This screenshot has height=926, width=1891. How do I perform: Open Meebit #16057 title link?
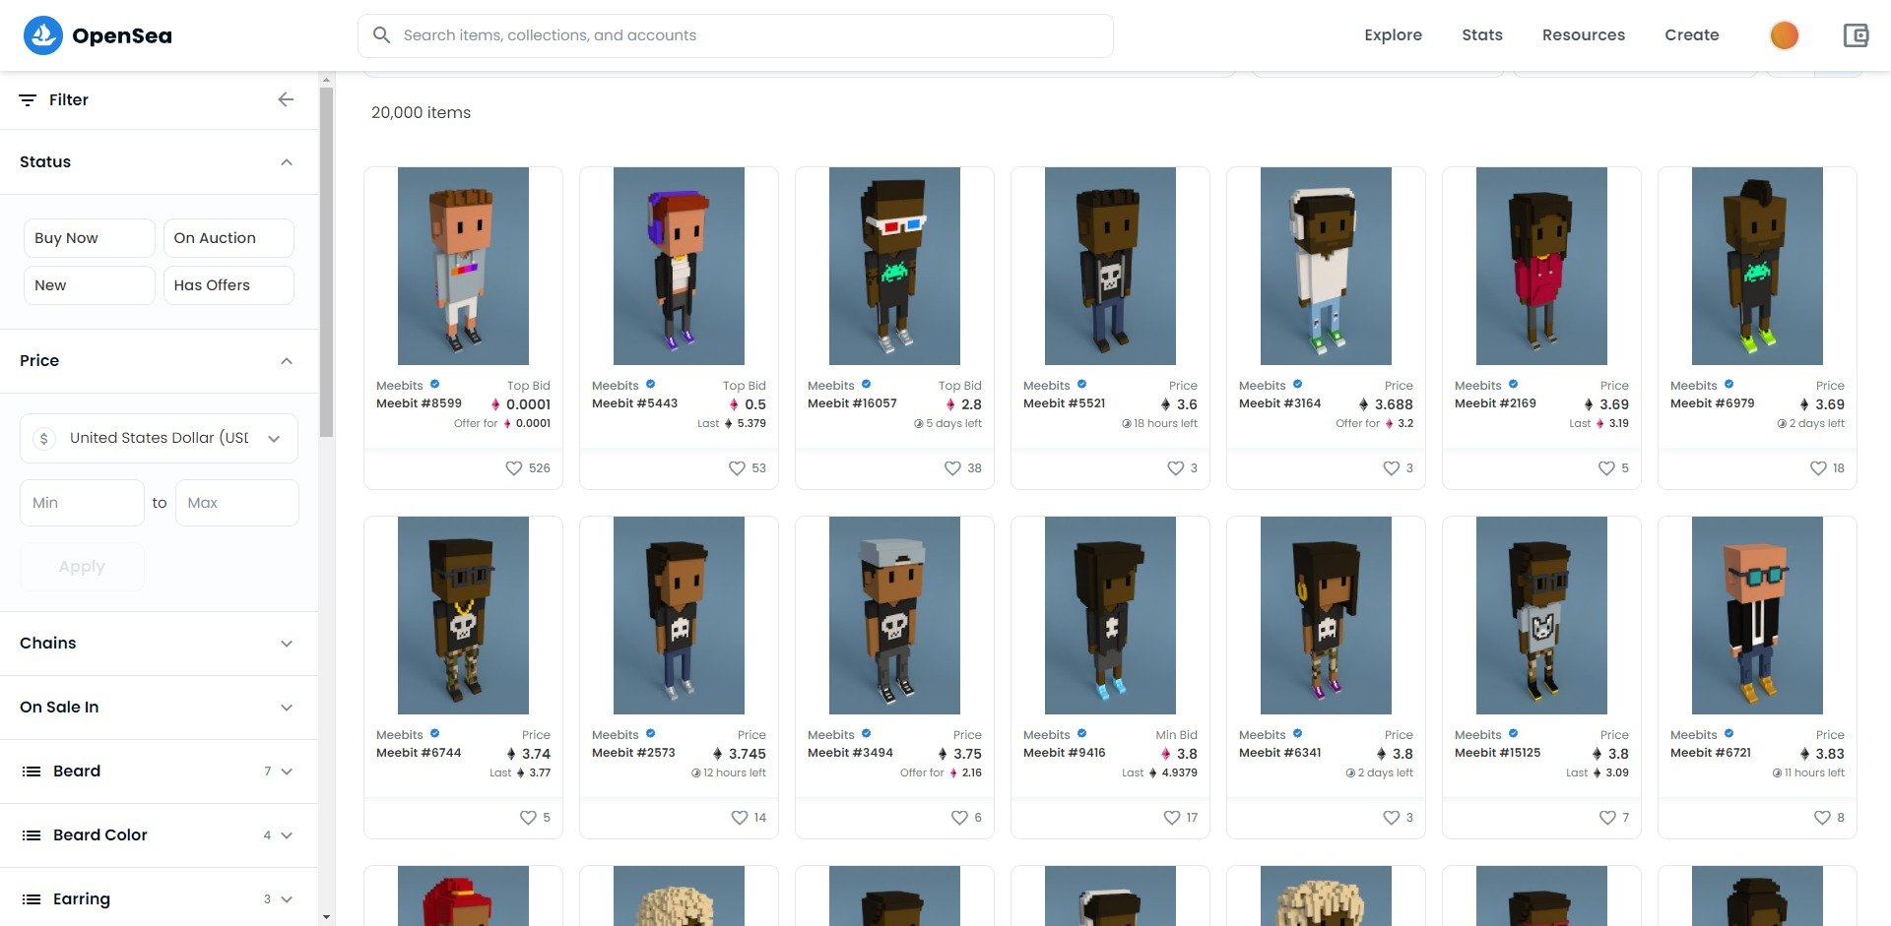[x=852, y=403]
